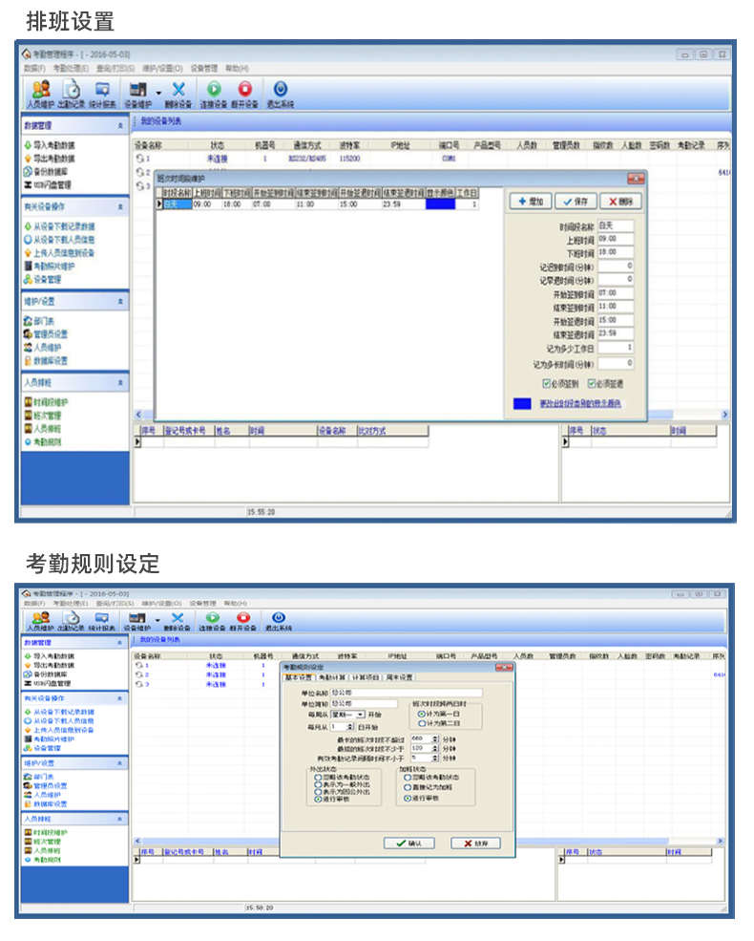Switch to the 计算项目 tab
The width and height of the screenshot is (754, 941).
365,677
